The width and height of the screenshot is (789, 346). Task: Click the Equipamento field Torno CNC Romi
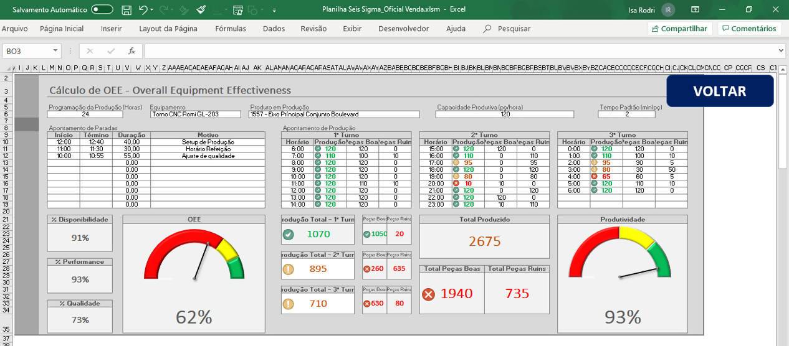coord(195,115)
